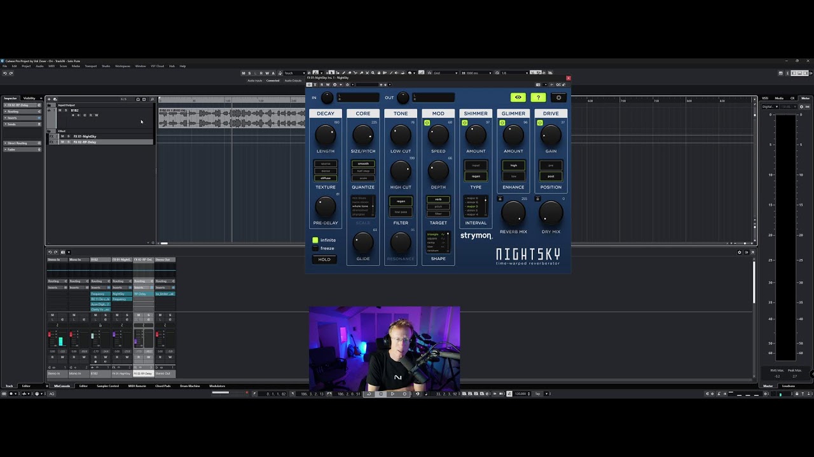Click the NightSky insert slot in MixConsole
Image resolution: width=814 pixels, height=457 pixels.
click(x=121, y=294)
